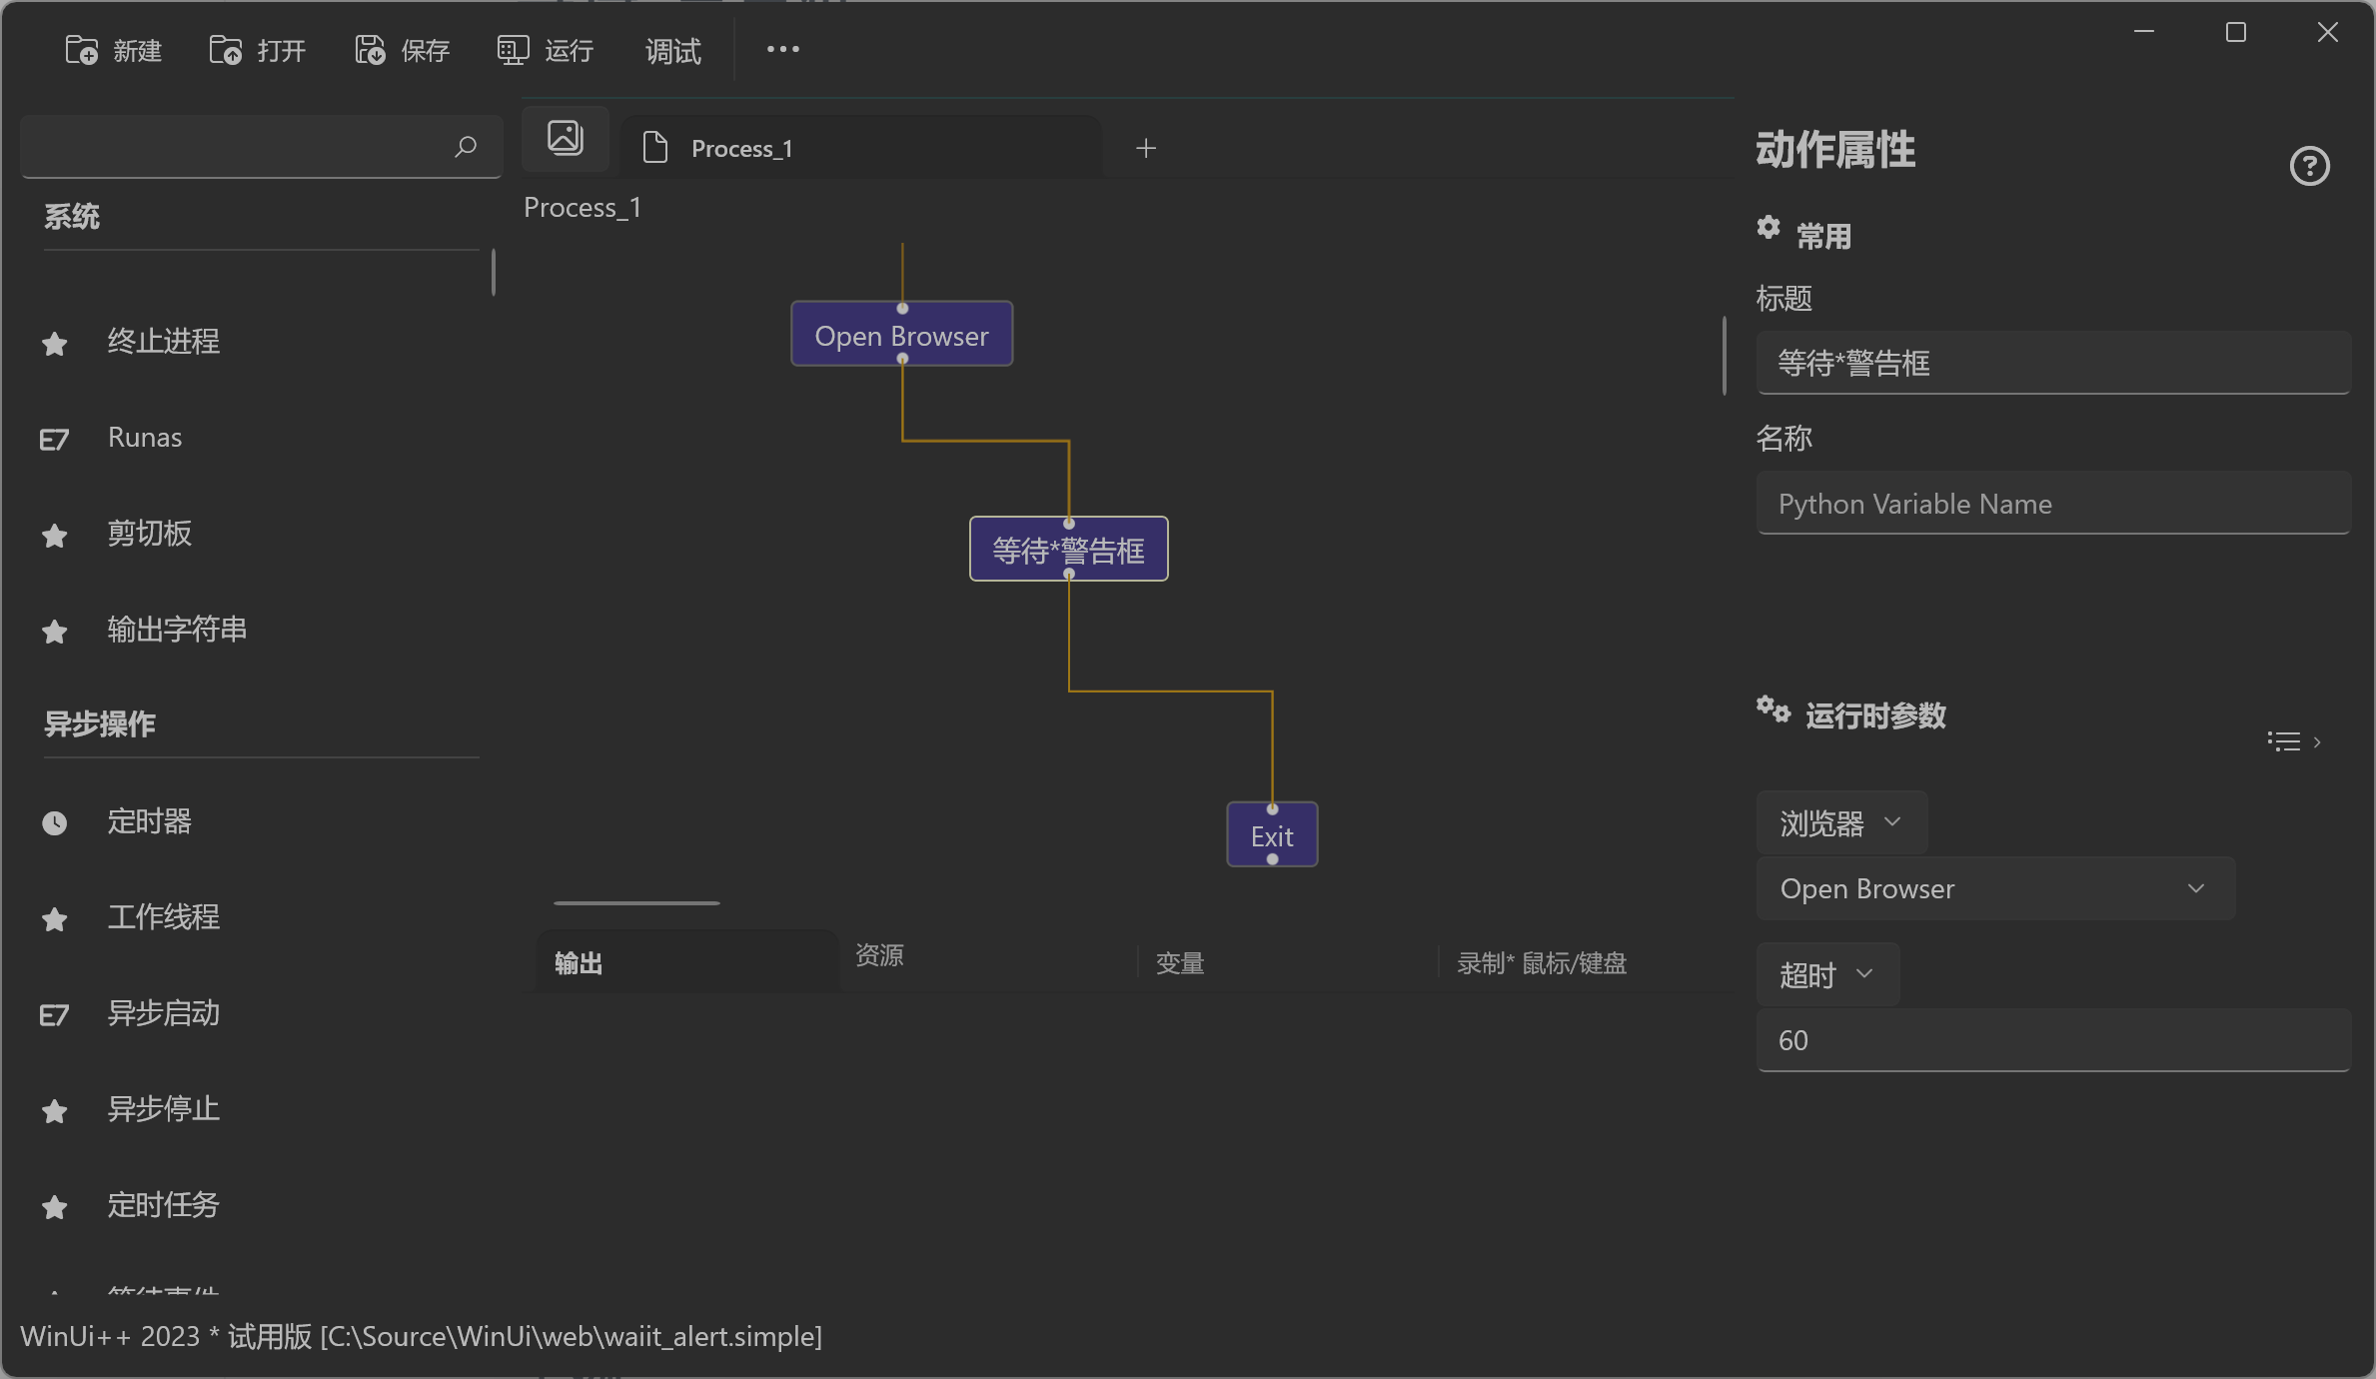Click the list icon in 运行时参数 header
The image size is (2376, 1379).
[x=2284, y=740]
